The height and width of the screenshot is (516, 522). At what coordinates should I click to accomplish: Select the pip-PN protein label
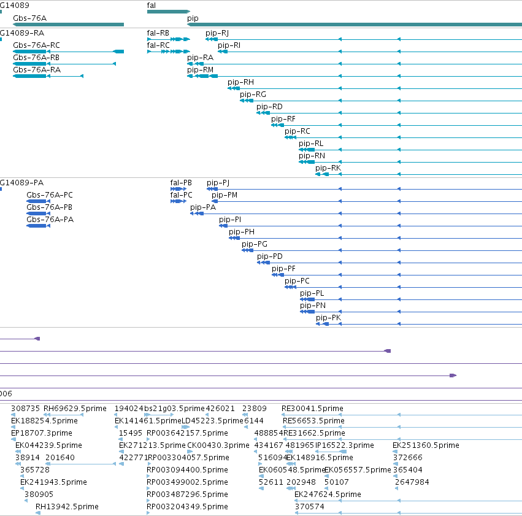coord(313,306)
